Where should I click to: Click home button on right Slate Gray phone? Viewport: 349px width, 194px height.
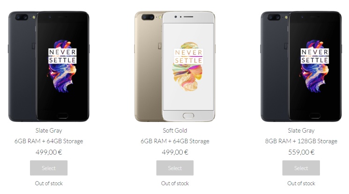coord(315,116)
